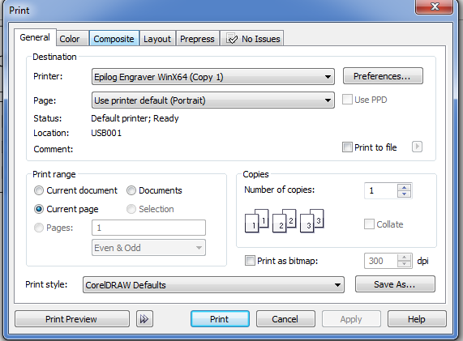Click the double-arrow quick preview expand icon

point(144,318)
